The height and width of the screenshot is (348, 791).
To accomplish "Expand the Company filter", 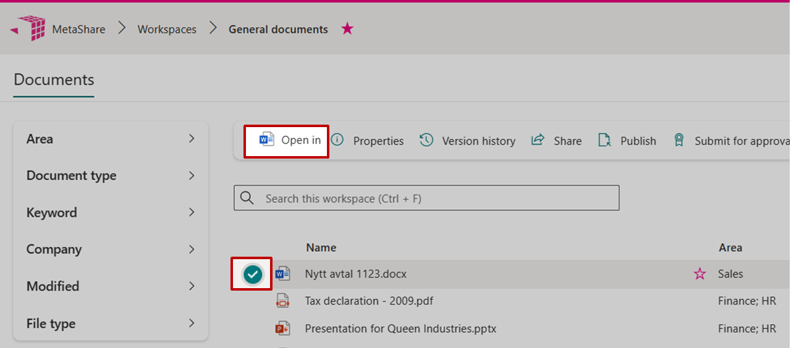I will click(192, 249).
